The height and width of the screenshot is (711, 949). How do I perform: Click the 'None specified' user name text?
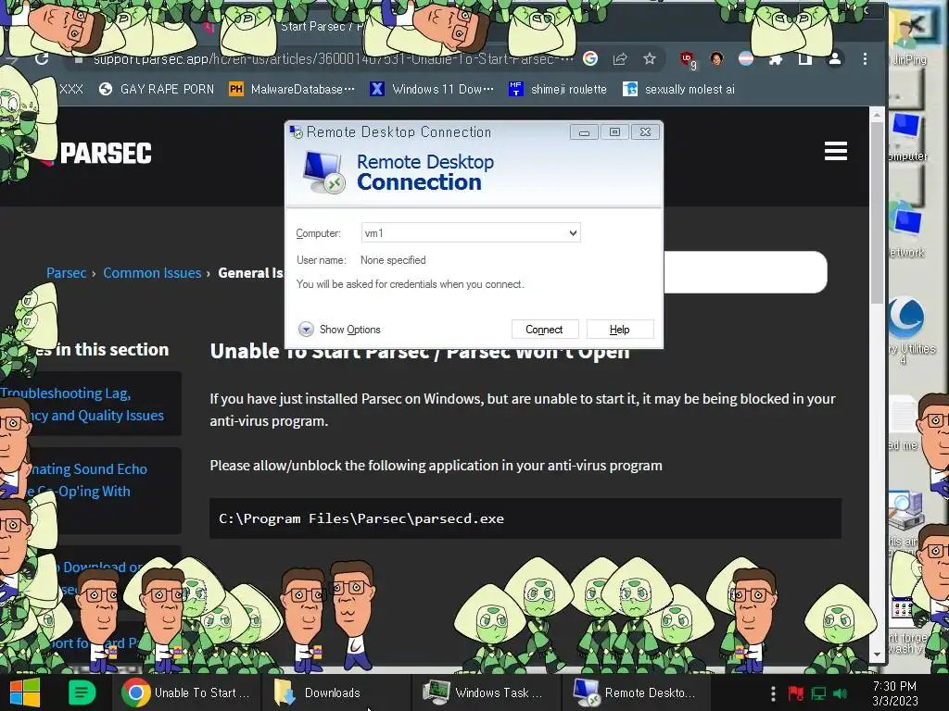393,260
